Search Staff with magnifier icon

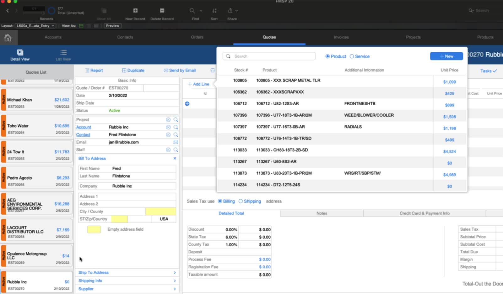(x=176, y=150)
